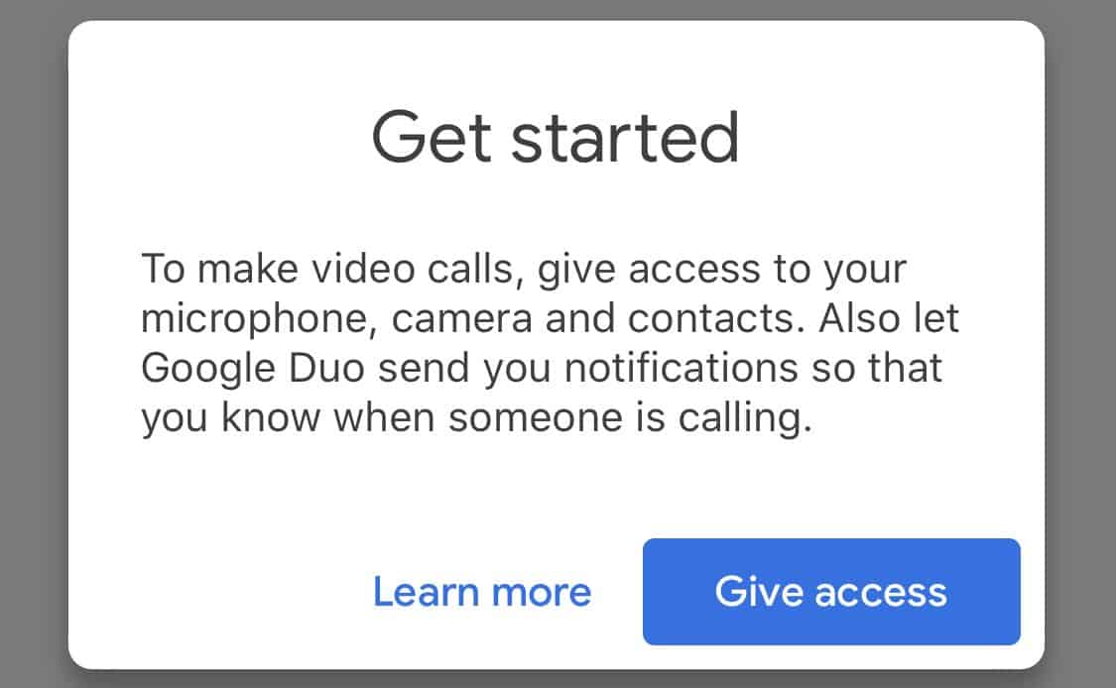
Task: Click blank white area left of Learn more
Action: [x=220, y=592]
